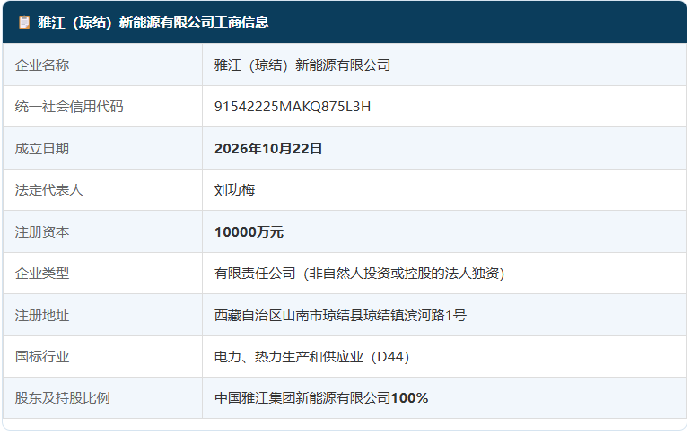Viewport: 691px width, 435px height.
Task: Select company name 雅江（琼结）新能源有限公司 value
Action: pos(302,65)
